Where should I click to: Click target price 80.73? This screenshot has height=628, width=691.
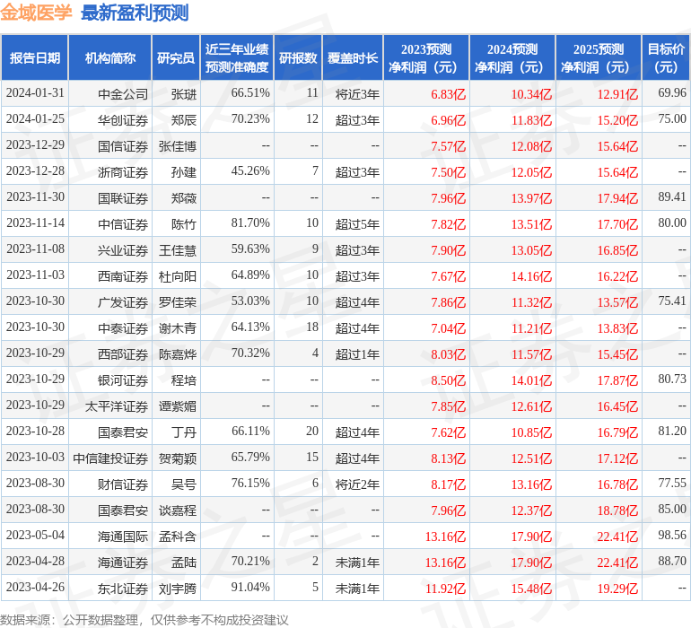[x=672, y=379]
